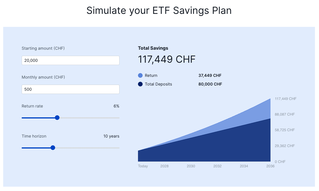This screenshot has width=319, height=191.
Task: Click the 2030 axis label
Action: pos(191,166)
